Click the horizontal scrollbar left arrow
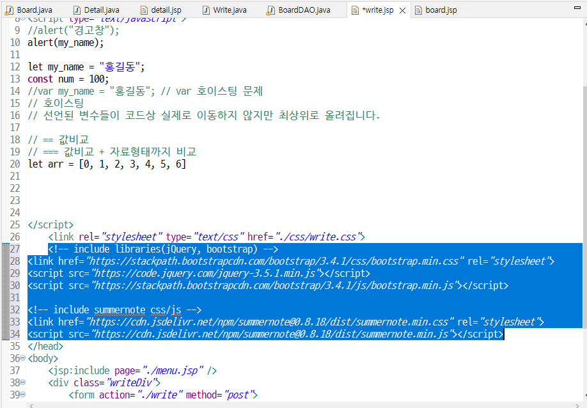This screenshot has width=587, height=408. (31, 405)
